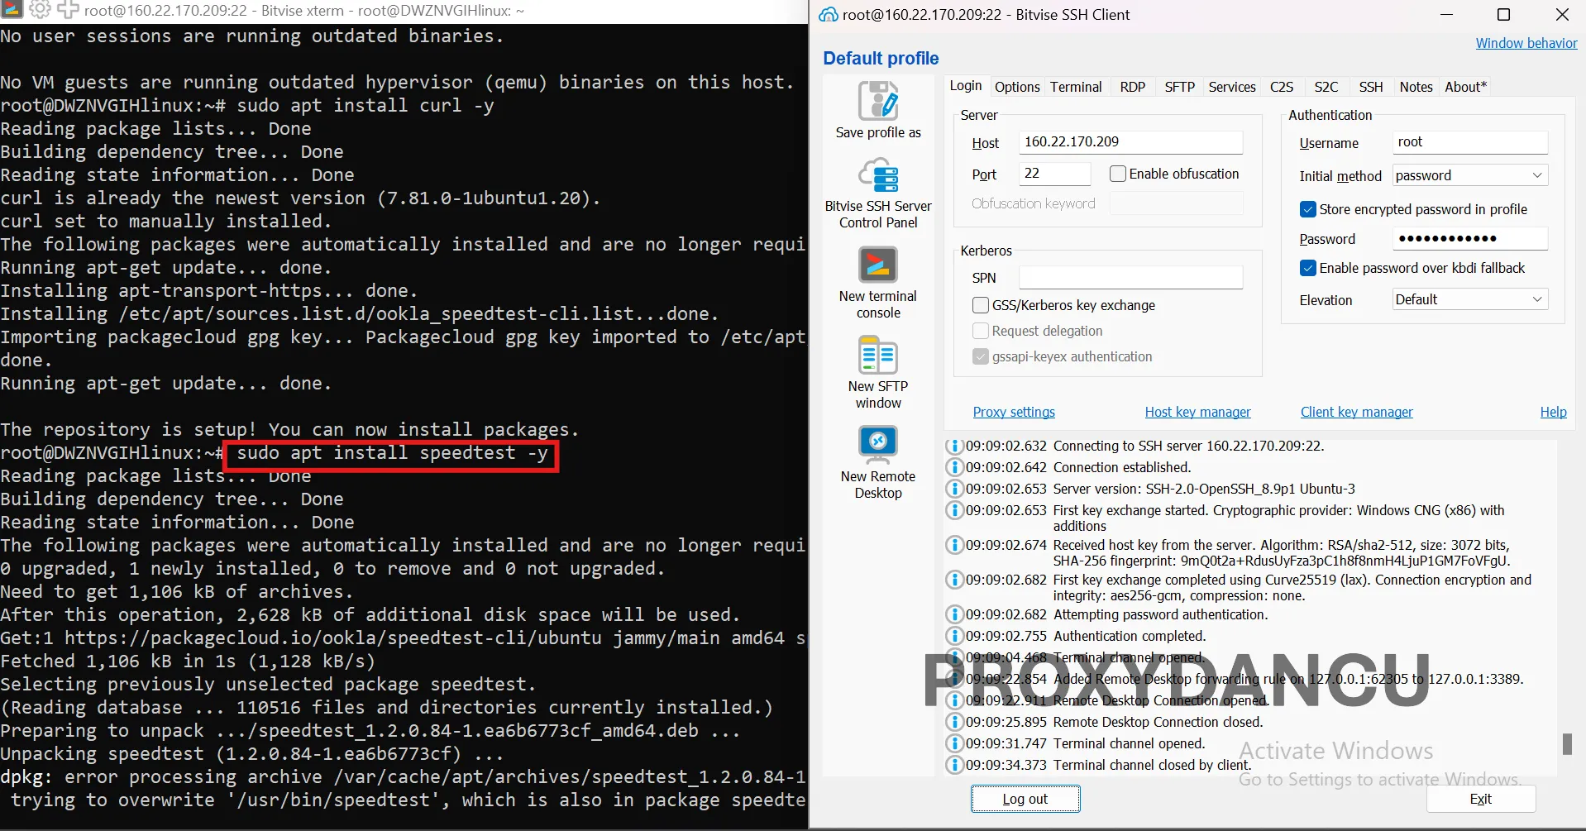Start New Remote Desktop session
The image size is (1586, 831).
point(877,445)
